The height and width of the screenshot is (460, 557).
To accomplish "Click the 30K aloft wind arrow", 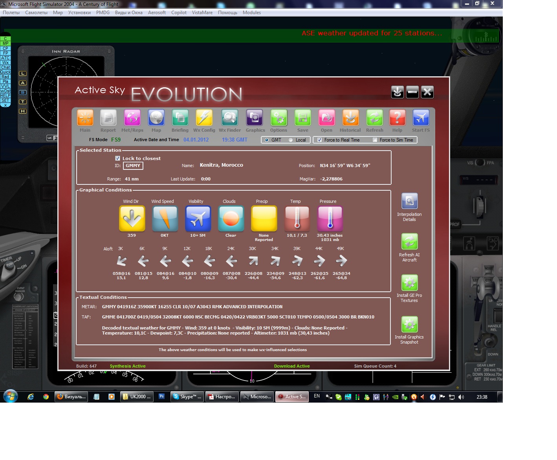I will (253, 261).
